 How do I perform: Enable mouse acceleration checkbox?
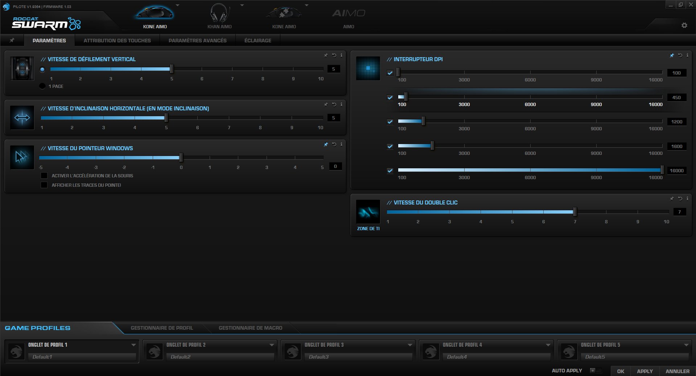click(x=44, y=176)
